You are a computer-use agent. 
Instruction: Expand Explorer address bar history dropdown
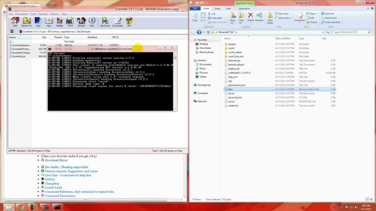pos(323,32)
